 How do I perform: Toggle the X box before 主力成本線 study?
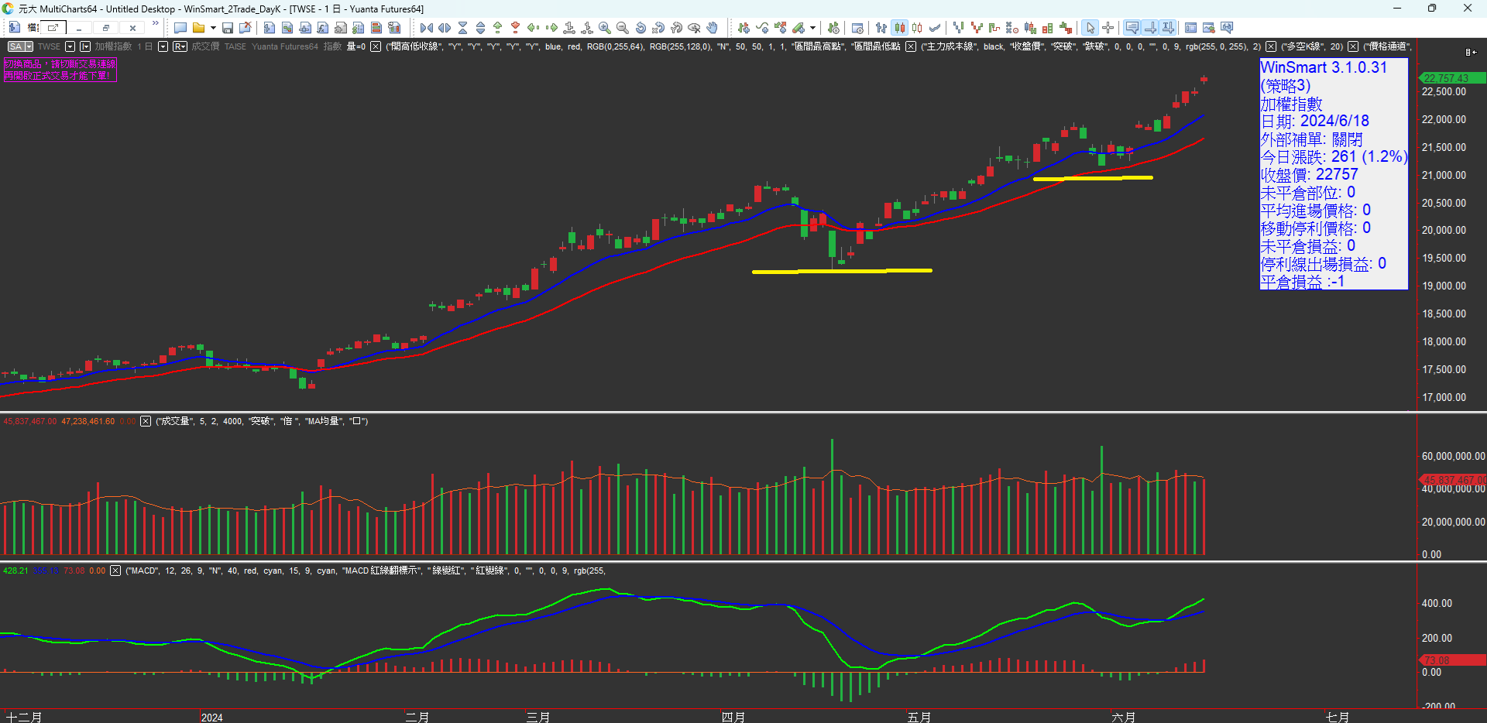click(911, 46)
